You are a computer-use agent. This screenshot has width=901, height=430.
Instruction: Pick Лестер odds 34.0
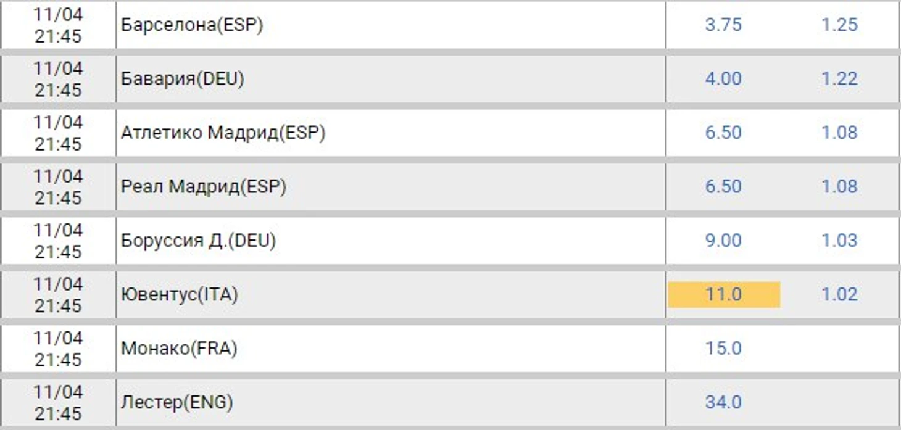[723, 402]
